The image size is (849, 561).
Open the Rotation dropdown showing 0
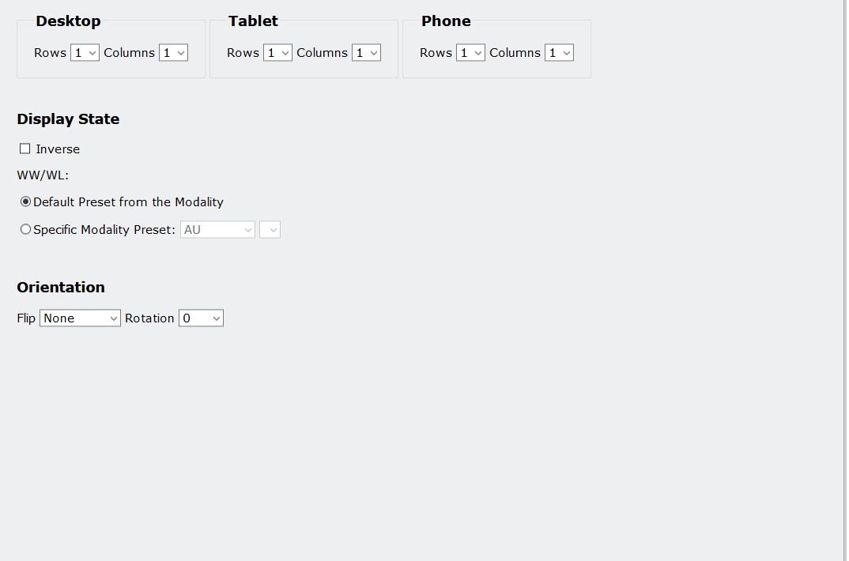click(201, 318)
